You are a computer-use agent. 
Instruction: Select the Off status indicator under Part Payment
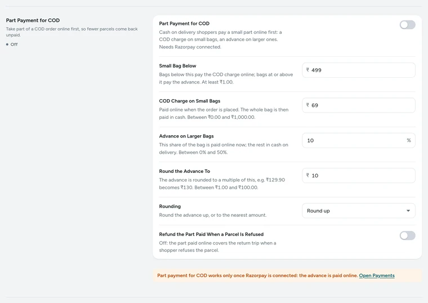click(x=12, y=44)
